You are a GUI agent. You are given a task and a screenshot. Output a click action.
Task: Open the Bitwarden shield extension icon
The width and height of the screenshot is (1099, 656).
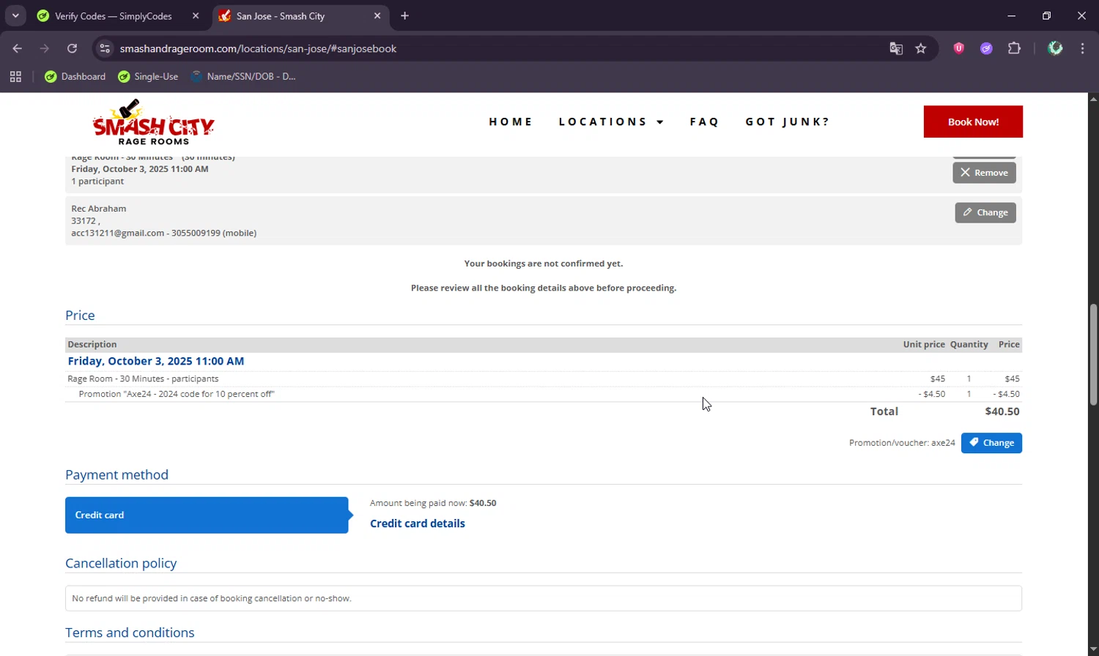pos(958,48)
